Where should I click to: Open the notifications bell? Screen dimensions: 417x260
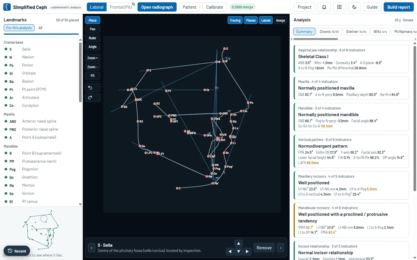(324, 7)
